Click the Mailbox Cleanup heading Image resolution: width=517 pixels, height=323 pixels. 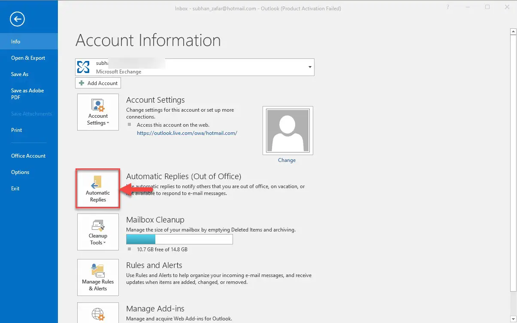[x=155, y=220]
